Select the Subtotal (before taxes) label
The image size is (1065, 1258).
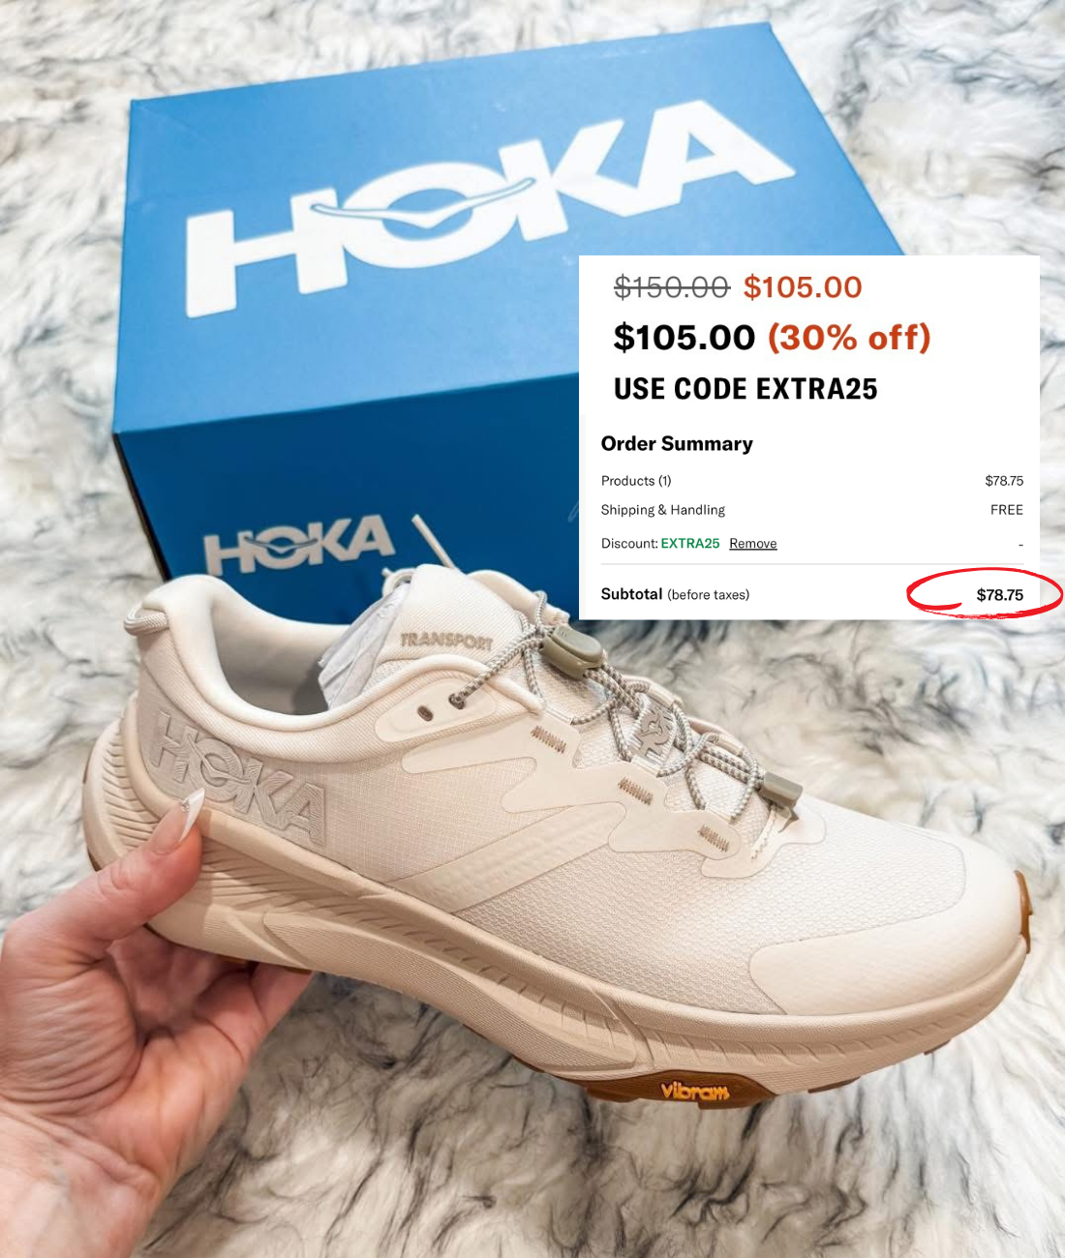point(675,594)
